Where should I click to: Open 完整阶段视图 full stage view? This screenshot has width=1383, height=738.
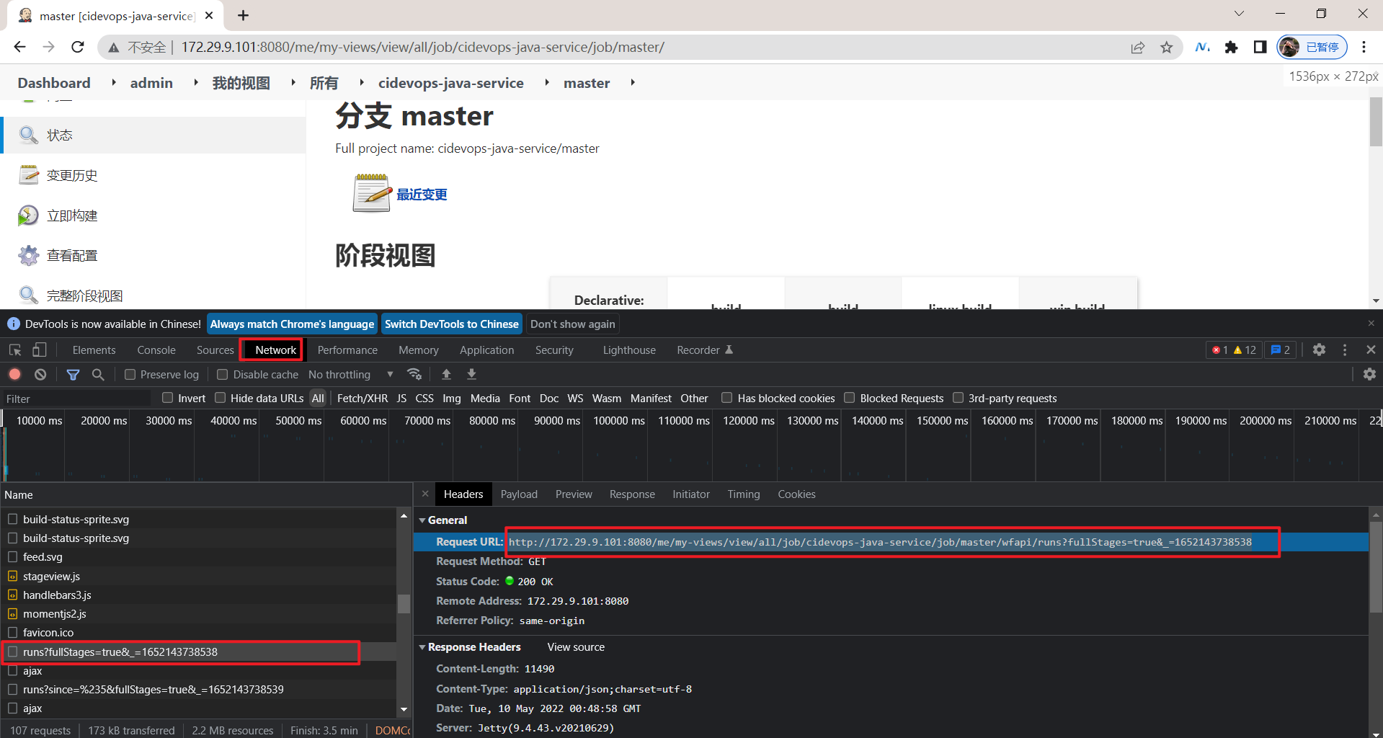(84, 295)
